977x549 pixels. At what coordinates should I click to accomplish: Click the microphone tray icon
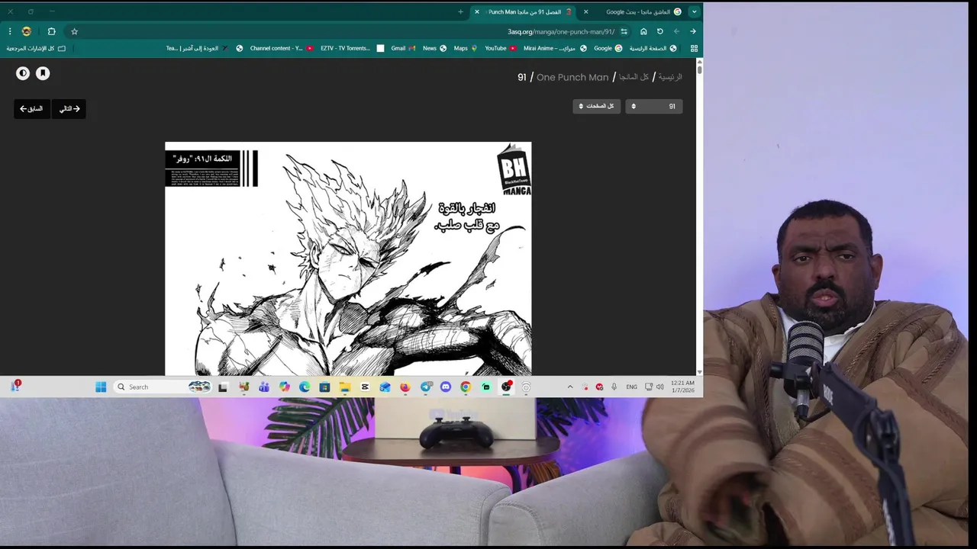(614, 387)
